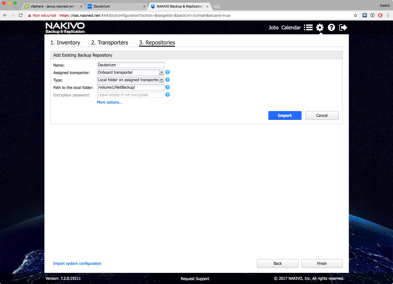Click the blue Import button

tap(285, 115)
